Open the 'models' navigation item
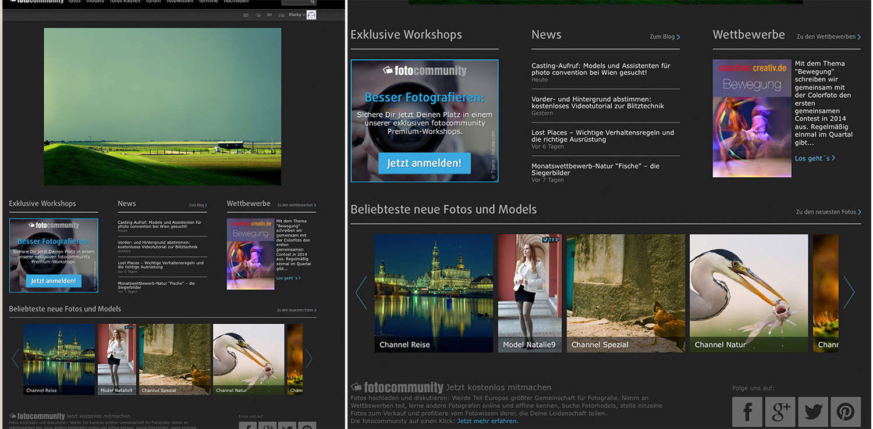Screen dimensions: 873x429 click(95, 1)
